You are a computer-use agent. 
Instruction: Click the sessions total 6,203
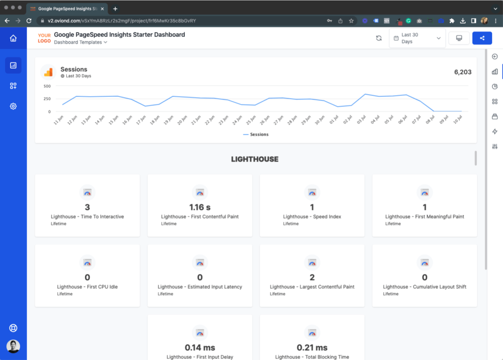click(x=463, y=72)
